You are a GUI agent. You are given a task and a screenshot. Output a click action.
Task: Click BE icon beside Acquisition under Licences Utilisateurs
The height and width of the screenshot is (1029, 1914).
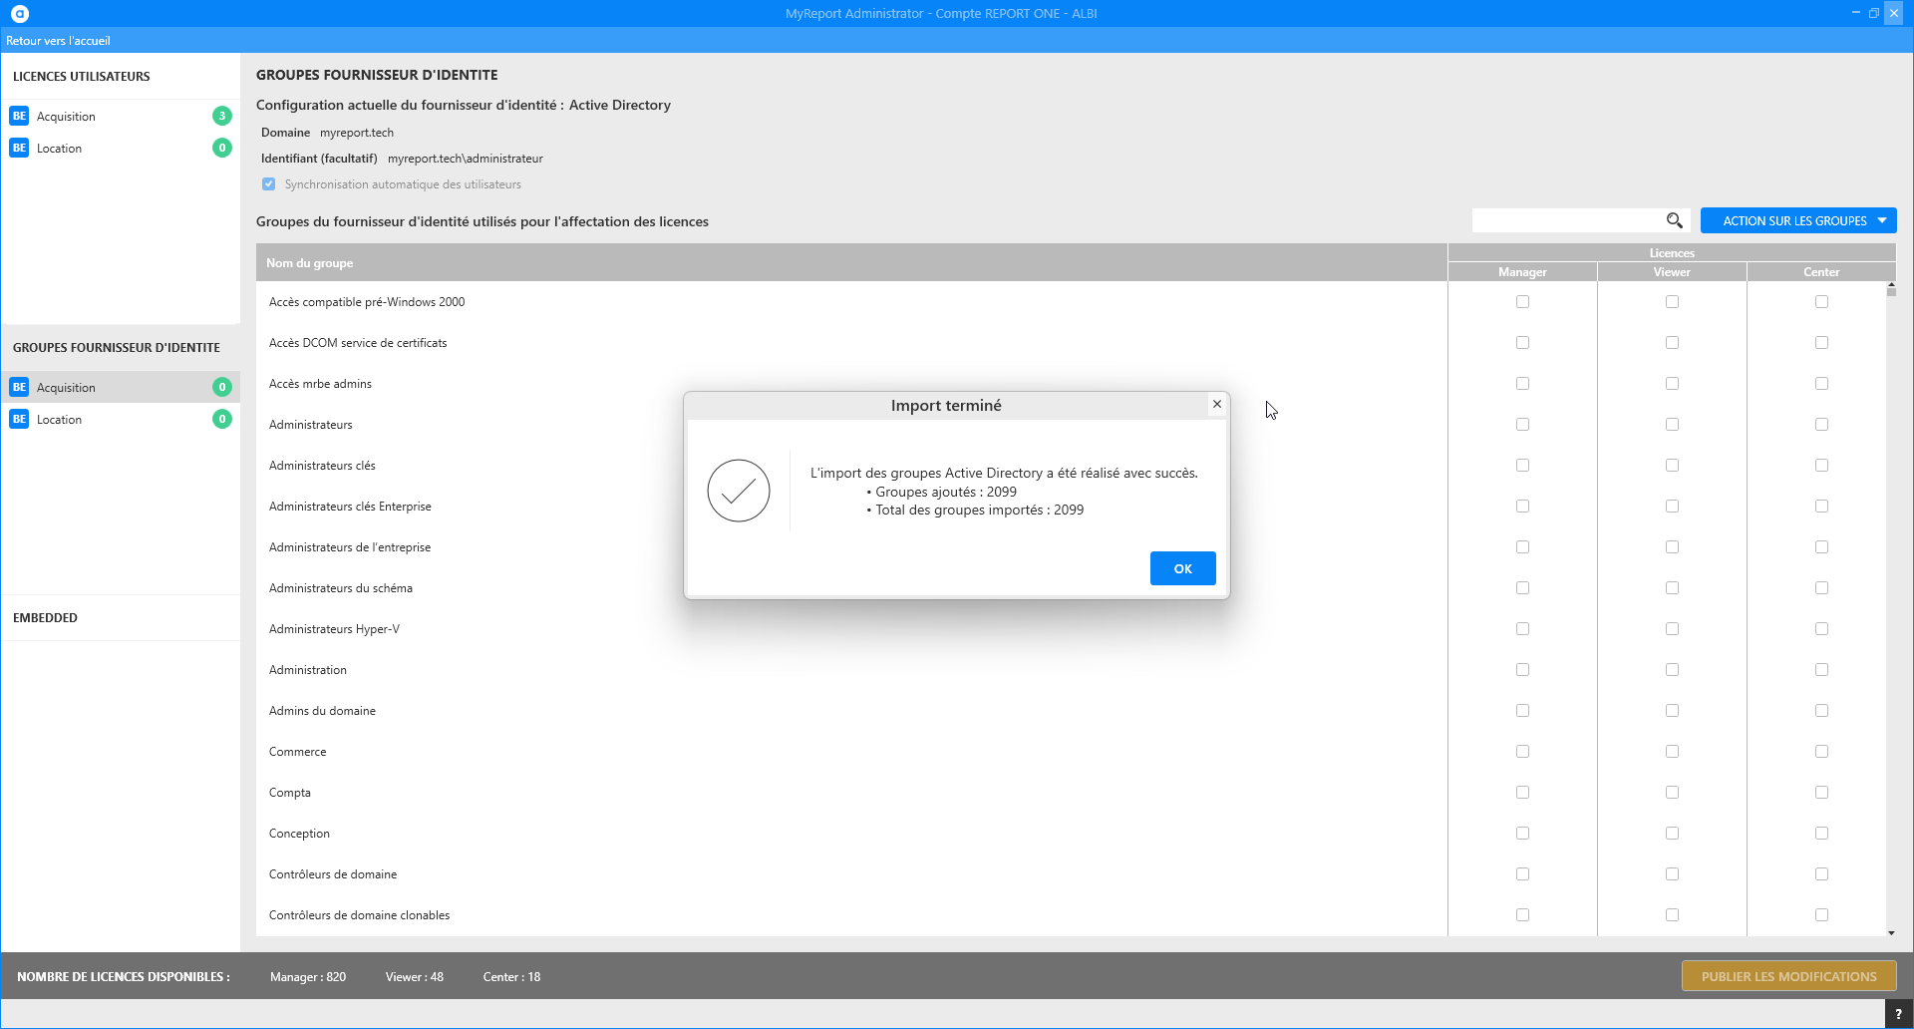pos(19,116)
